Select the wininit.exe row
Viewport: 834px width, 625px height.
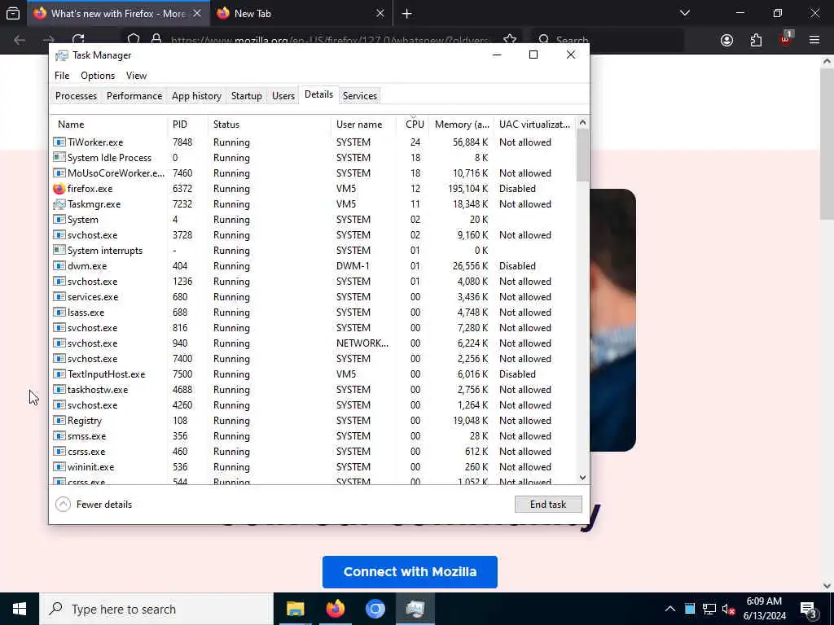point(314,467)
